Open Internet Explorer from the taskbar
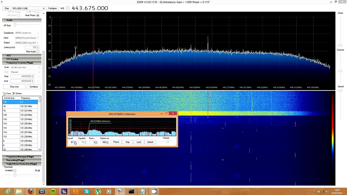 pos(8,191)
